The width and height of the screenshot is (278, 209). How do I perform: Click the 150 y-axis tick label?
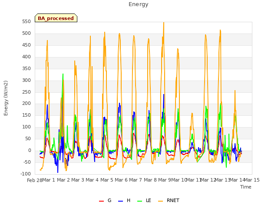(x=26, y=115)
